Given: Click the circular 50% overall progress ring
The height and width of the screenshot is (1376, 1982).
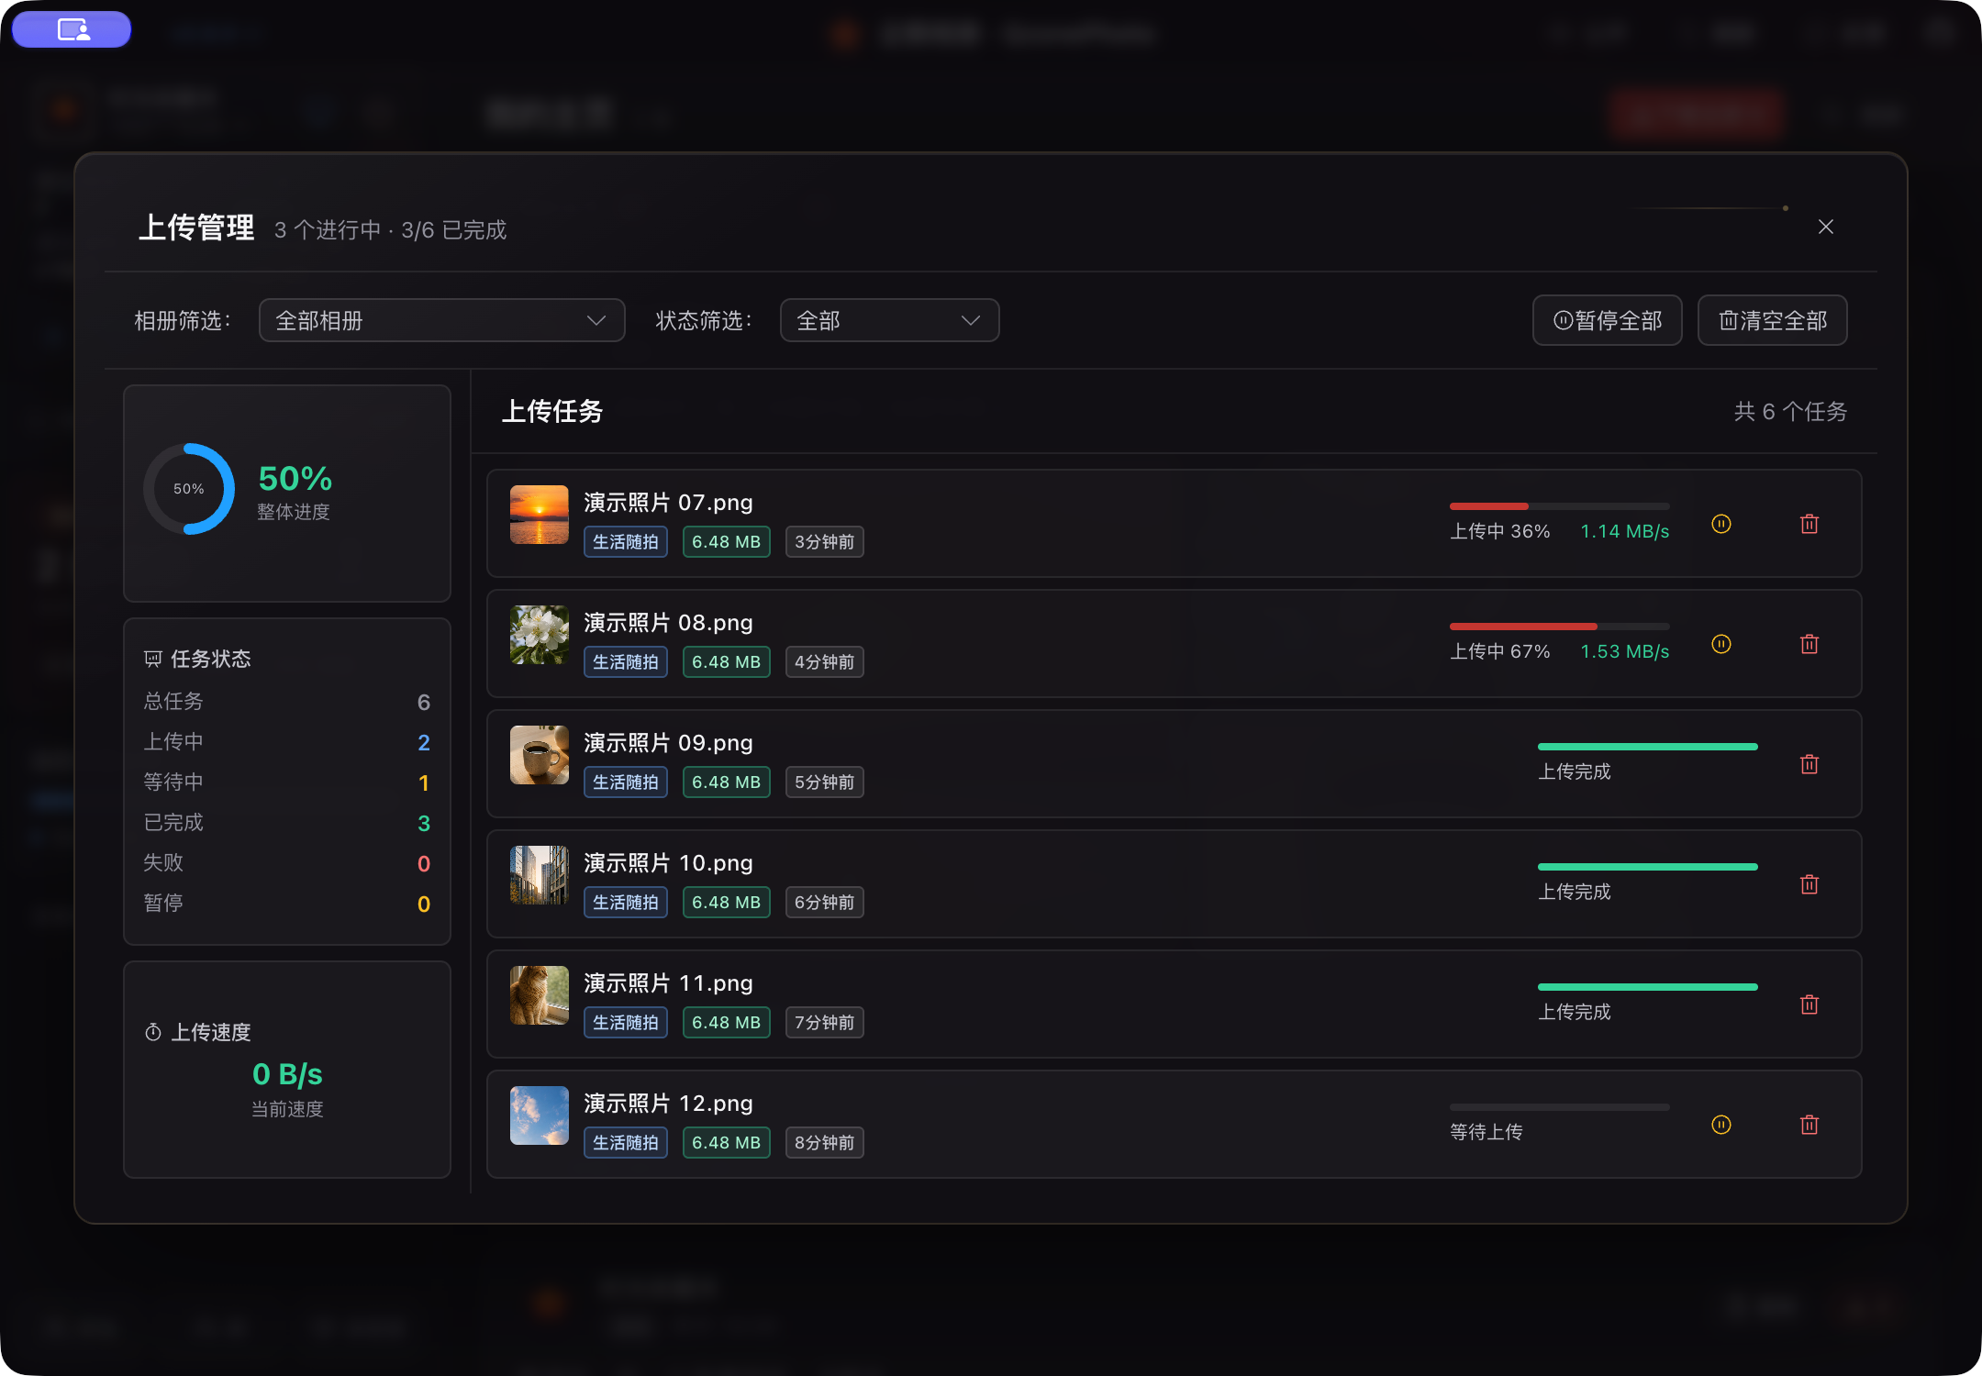Looking at the screenshot, I should pyautogui.click(x=189, y=489).
